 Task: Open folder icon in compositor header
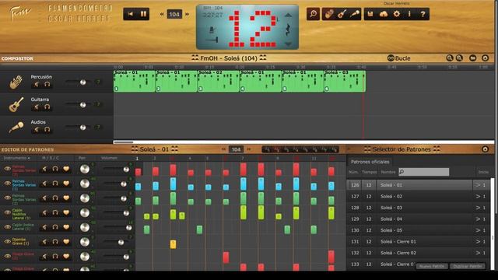coord(473,58)
